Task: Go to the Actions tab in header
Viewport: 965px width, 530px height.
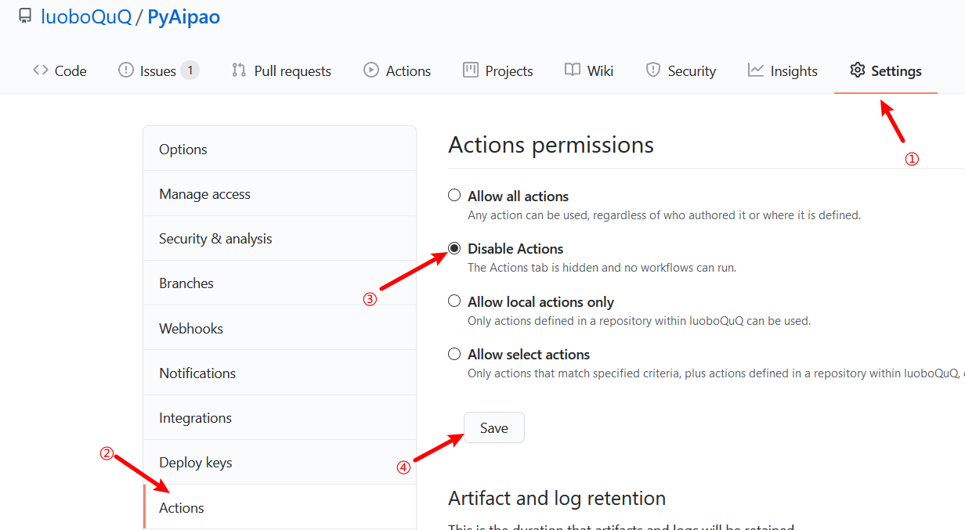Action: [397, 70]
